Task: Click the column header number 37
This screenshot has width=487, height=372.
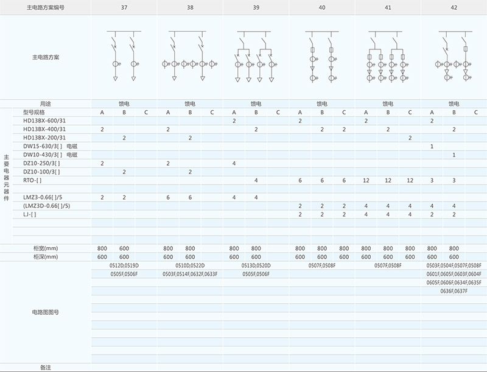Action: 124,8
